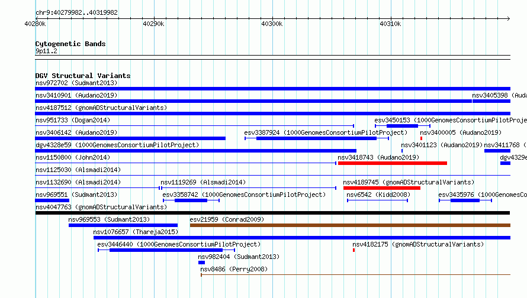Select the red nsv4189745 variant bar
527x298 pixels.
(x=382, y=188)
